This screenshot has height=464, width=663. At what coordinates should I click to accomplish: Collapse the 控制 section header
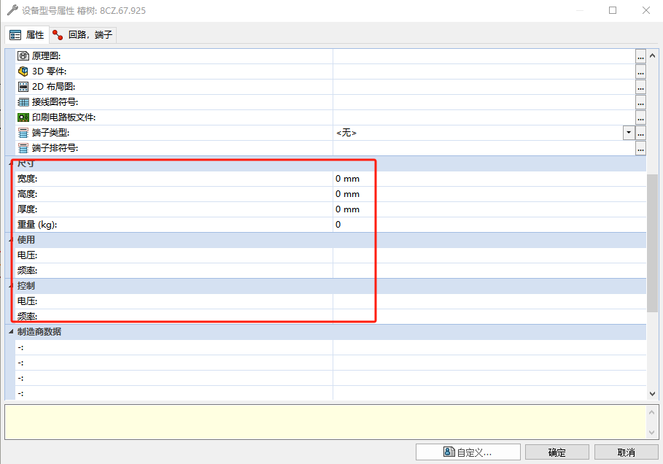click(x=11, y=285)
